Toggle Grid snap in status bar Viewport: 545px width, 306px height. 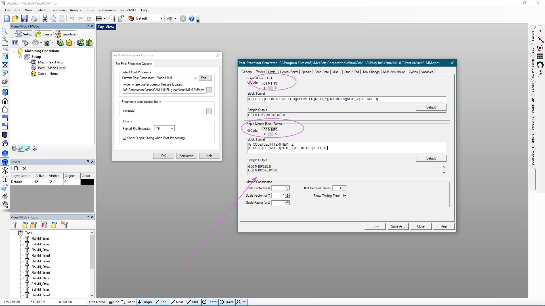[114, 302]
